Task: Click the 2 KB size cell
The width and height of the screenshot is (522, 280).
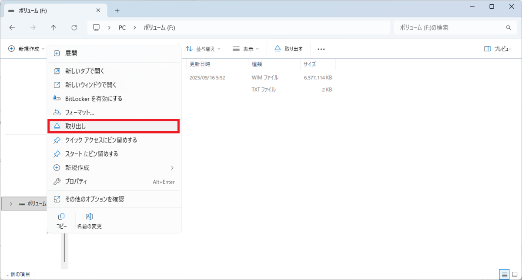Action: pos(327,90)
